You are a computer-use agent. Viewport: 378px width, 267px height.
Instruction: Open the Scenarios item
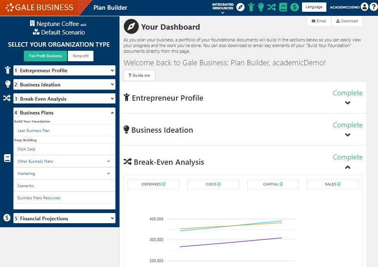64,185
